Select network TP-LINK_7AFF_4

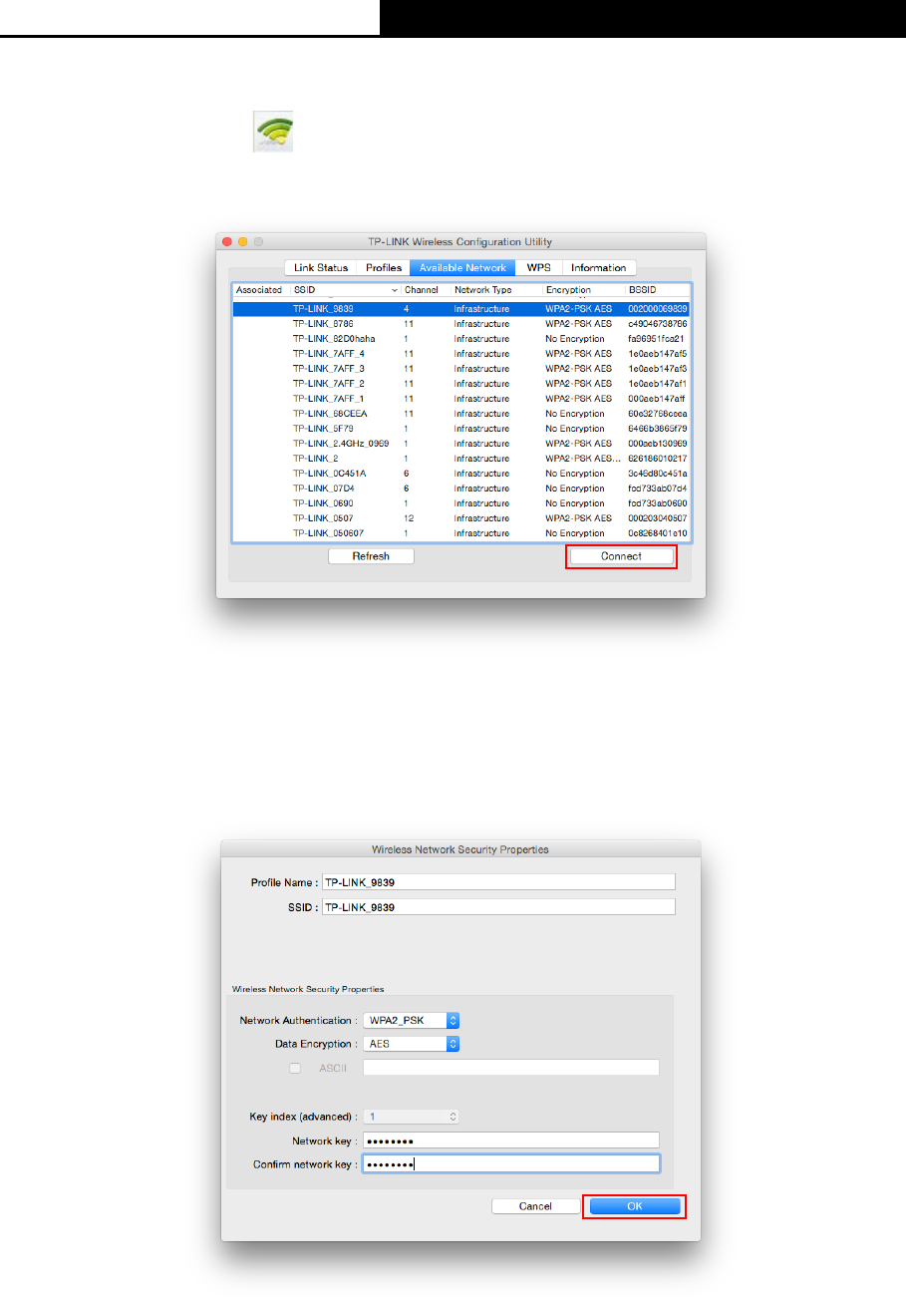coord(461,354)
